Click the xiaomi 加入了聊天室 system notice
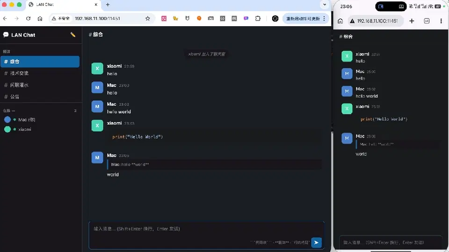 206,54
